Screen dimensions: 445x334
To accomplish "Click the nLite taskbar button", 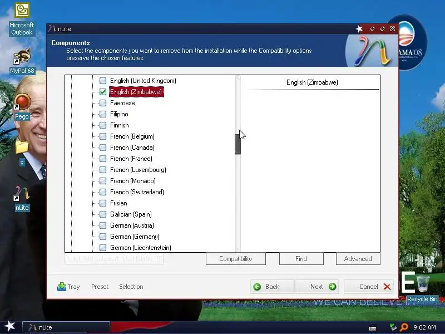I will click(66, 327).
